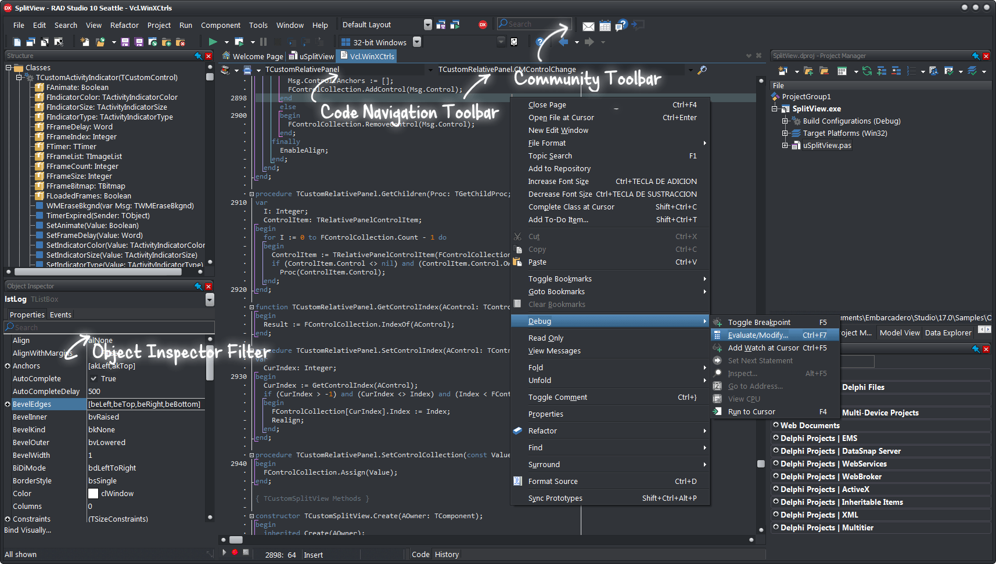Open the Events tab in Object Inspector
This screenshot has height=564, width=996.
60,315
